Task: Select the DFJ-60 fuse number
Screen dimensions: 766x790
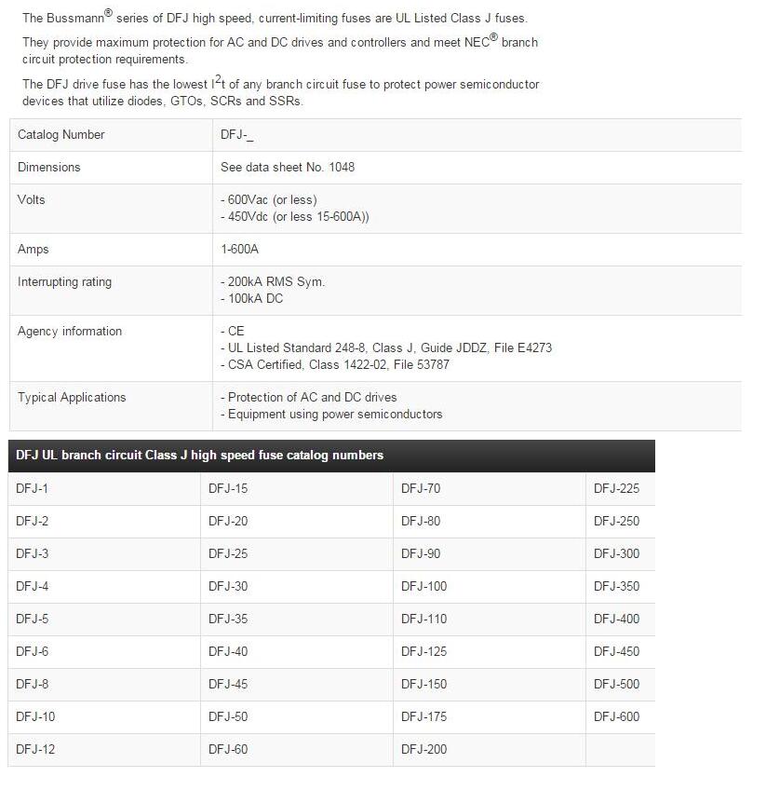Action: (228, 749)
